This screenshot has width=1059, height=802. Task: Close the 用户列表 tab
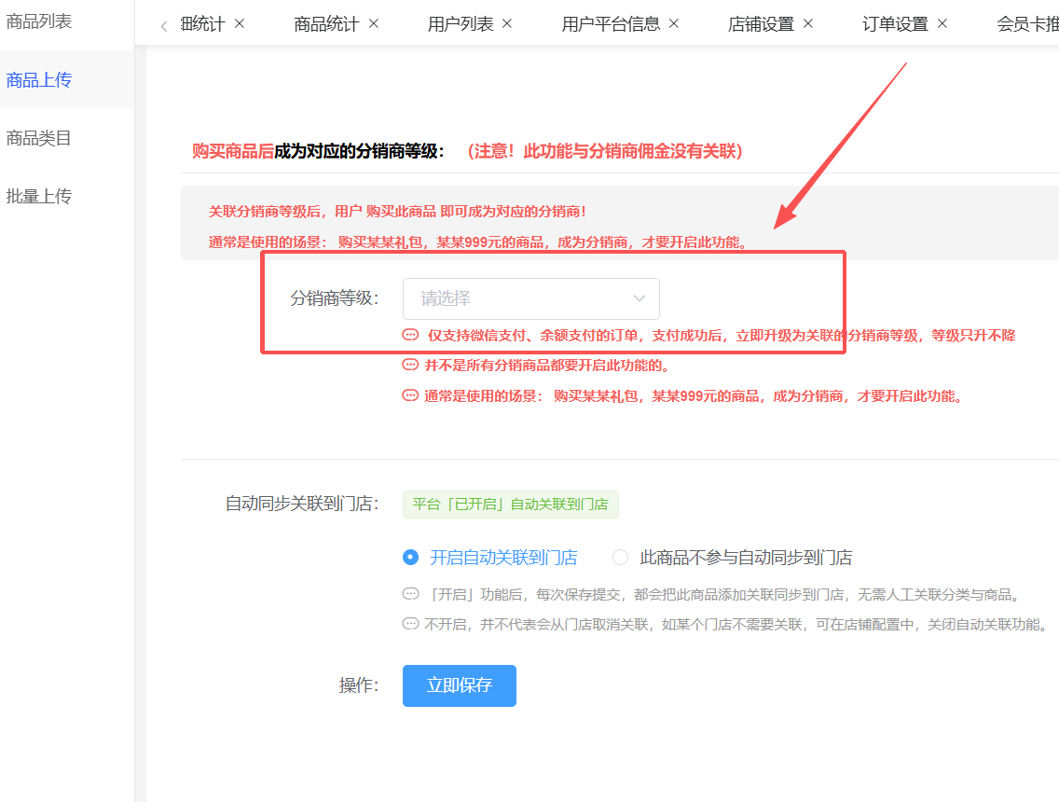point(507,23)
